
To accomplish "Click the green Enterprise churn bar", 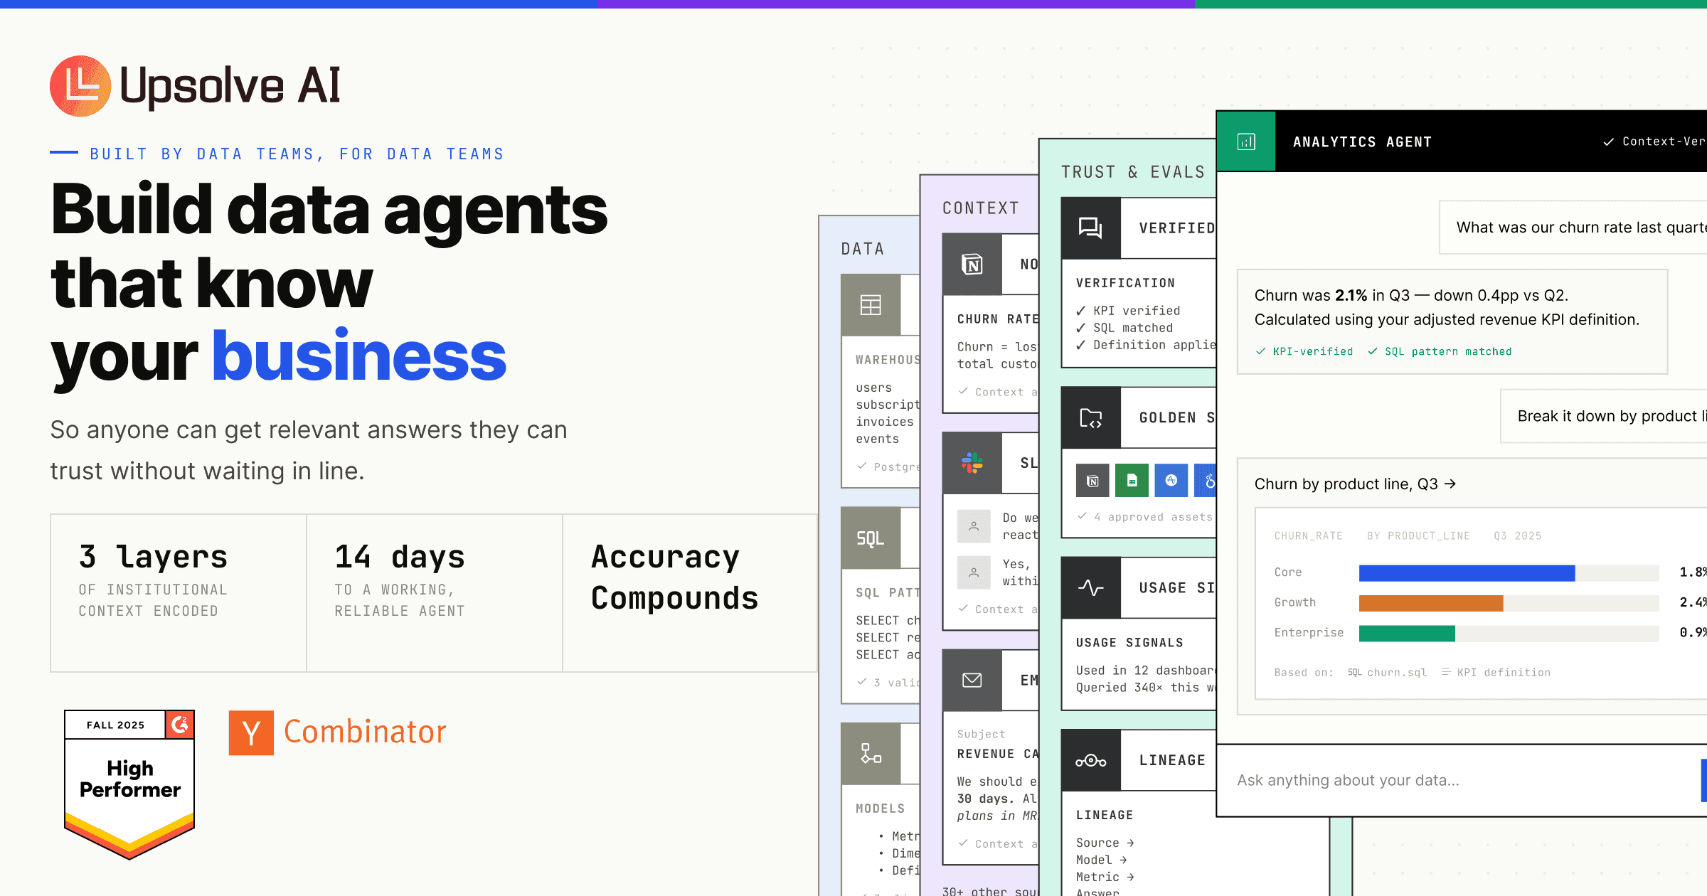I will (x=1407, y=633).
